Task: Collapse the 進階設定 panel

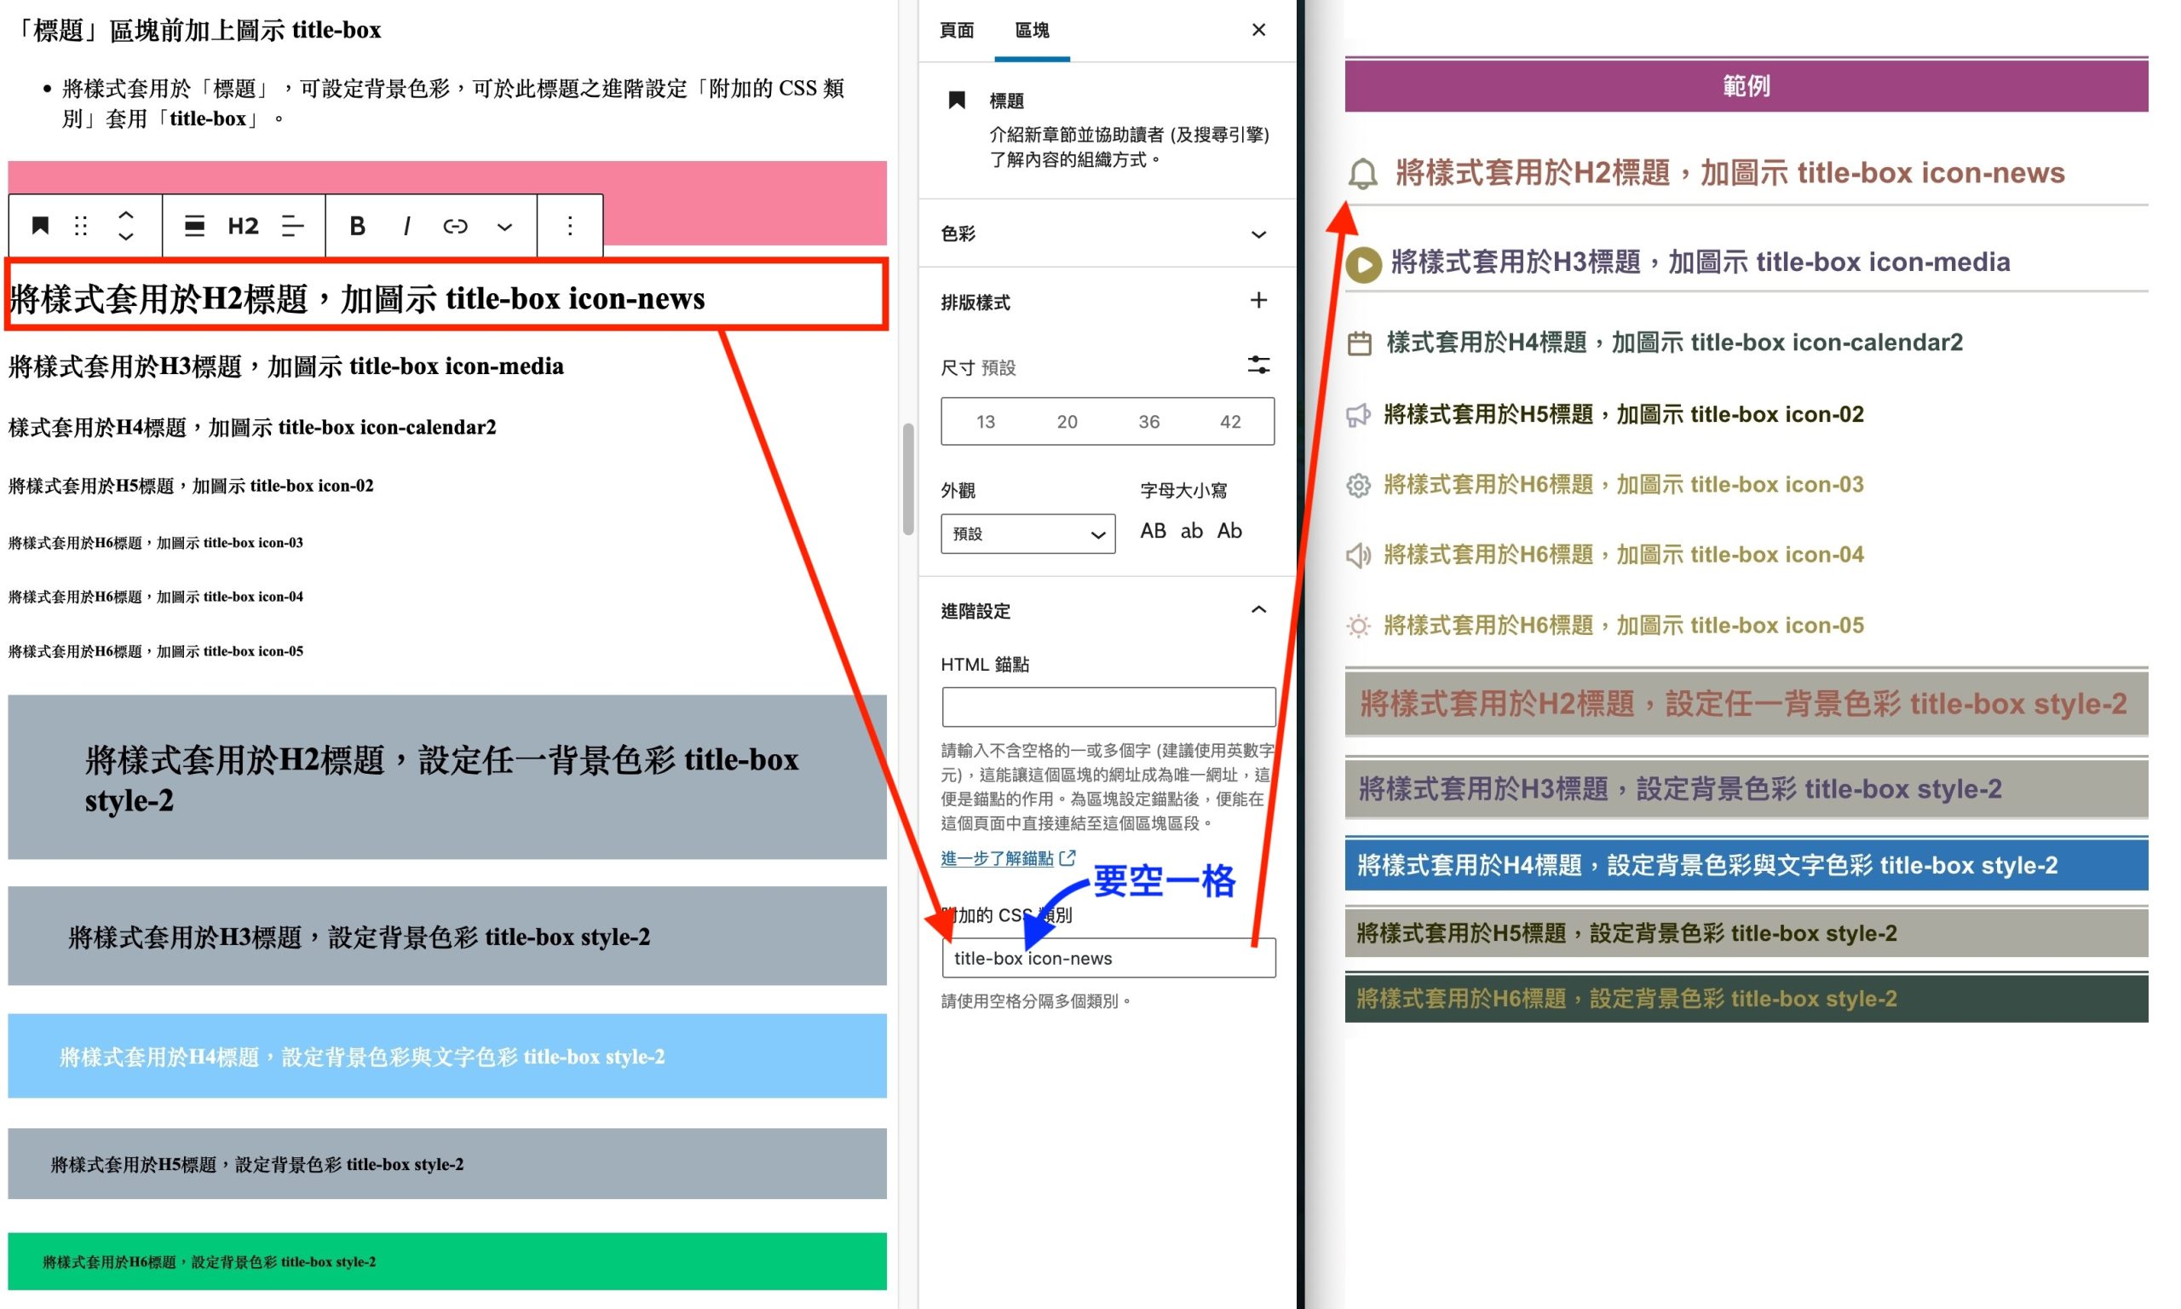Action: pos(1108,610)
